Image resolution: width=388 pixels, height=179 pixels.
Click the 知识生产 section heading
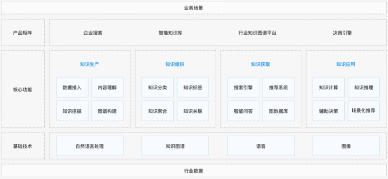[x=90, y=64]
